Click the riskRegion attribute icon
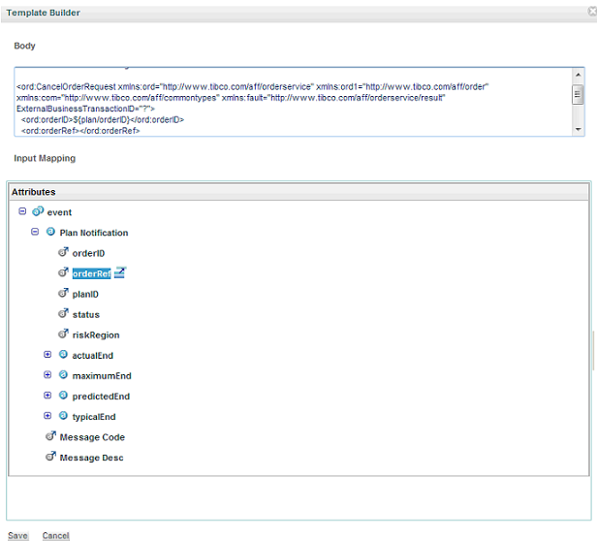 pyautogui.click(x=63, y=334)
